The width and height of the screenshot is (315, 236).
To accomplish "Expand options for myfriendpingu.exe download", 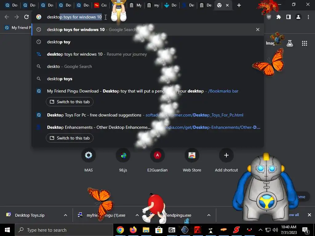I will click(x=209, y=215).
